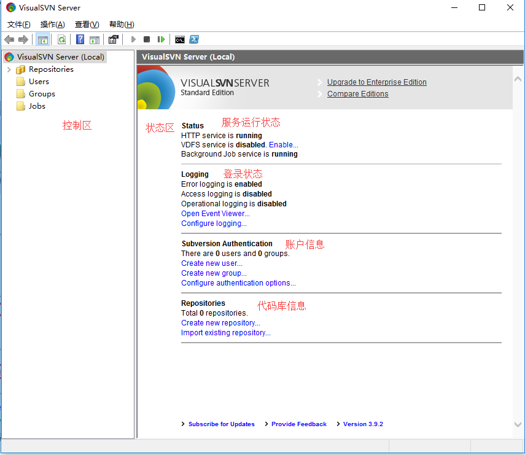Start the server with the Play icon

pos(133,39)
